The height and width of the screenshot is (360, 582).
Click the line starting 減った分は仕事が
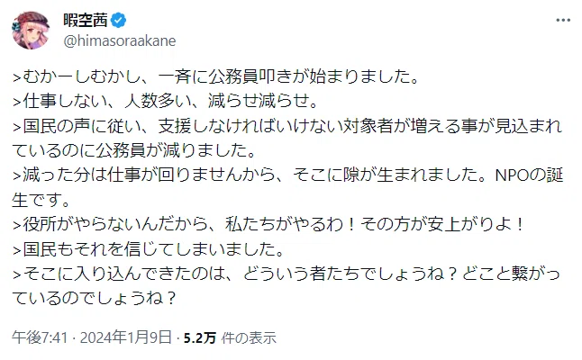(288, 175)
